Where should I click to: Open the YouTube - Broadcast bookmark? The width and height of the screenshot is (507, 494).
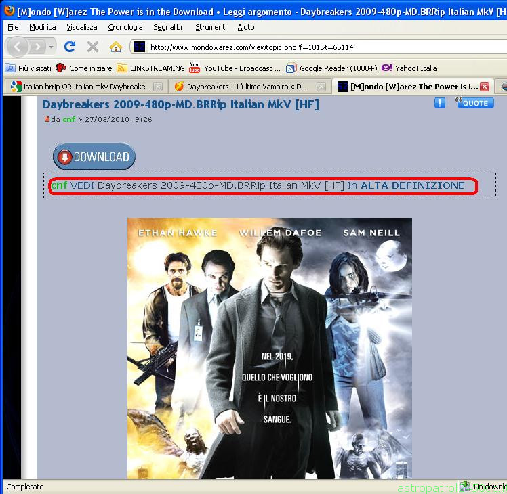[x=235, y=68]
